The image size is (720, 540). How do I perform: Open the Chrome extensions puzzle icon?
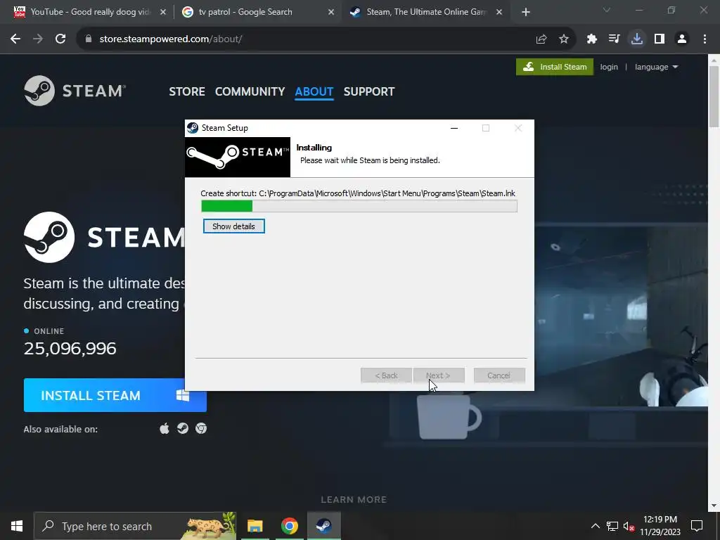pyautogui.click(x=592, y=39)
